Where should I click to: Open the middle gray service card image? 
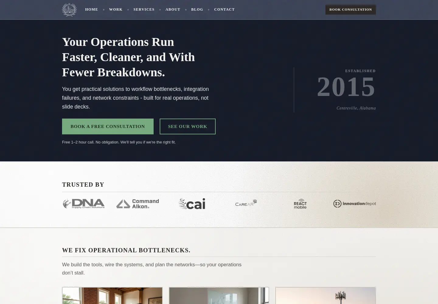point(219,295)
